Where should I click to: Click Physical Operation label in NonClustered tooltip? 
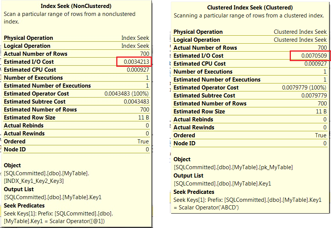(28, 38)
